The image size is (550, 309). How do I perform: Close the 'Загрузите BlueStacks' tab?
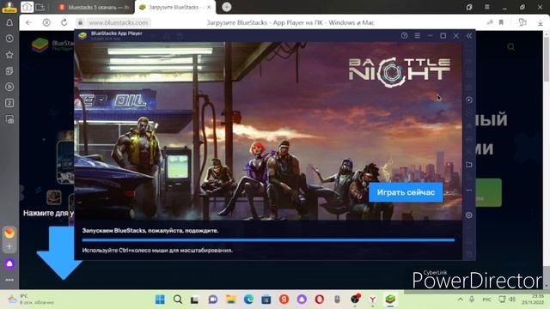coord(209,7)
